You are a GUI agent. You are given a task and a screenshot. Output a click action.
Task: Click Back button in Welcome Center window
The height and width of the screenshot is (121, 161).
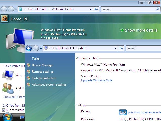[x=4, y=9]
